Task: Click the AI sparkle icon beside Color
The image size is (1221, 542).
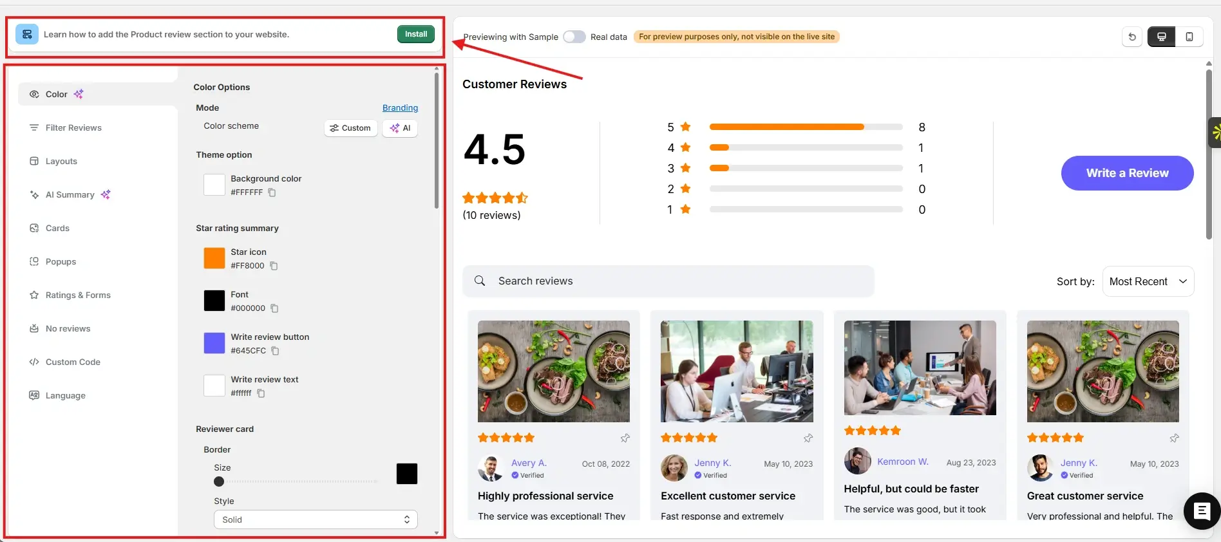Action: click(x=79, y=94)
